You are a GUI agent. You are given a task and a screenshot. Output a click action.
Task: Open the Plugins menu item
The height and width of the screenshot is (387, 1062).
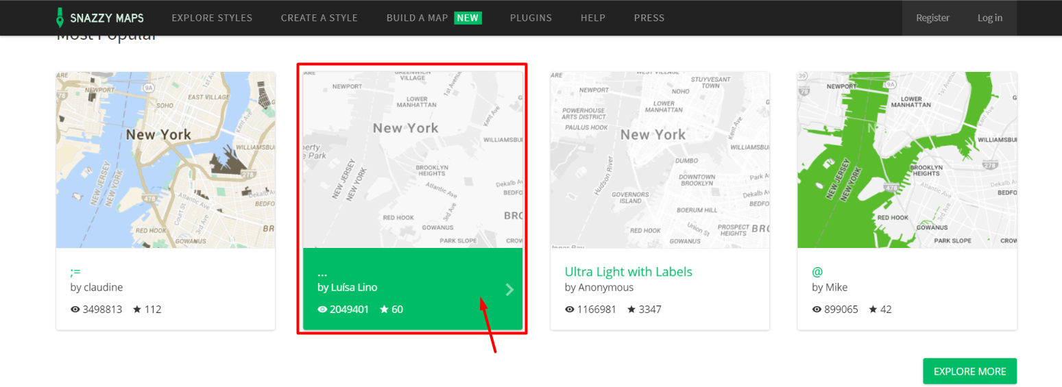(x=531, y=18)
